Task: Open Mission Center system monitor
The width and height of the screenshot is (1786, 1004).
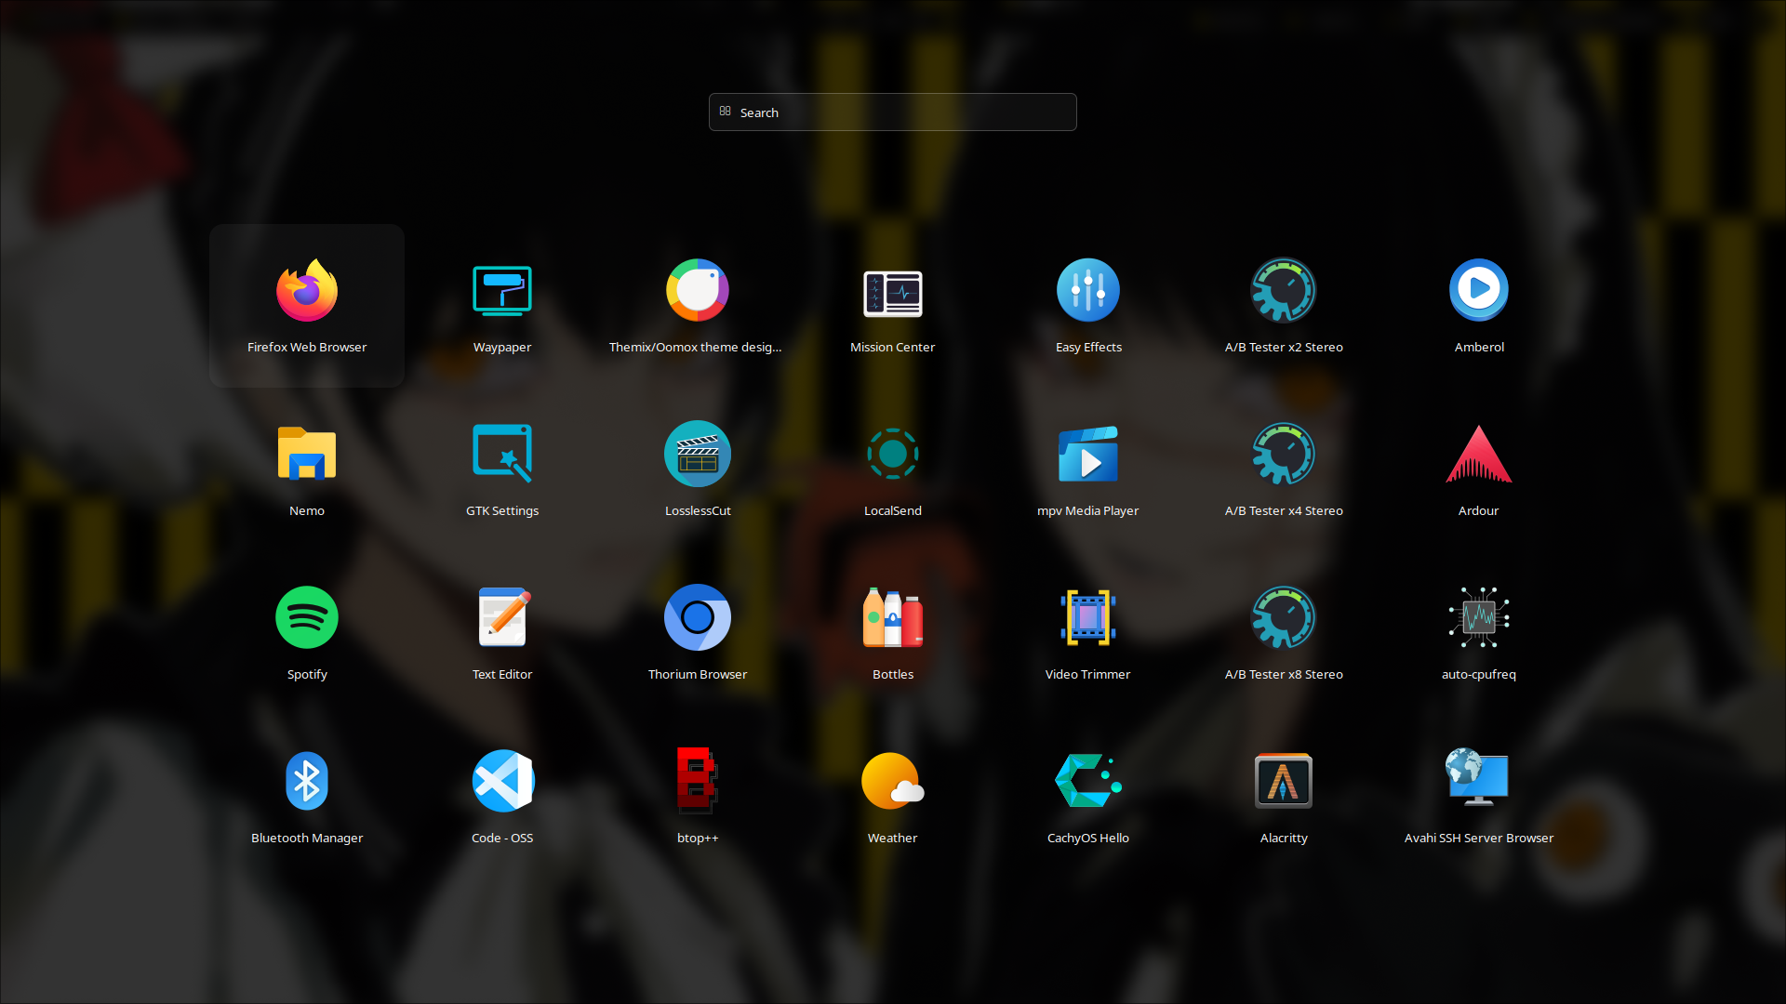Action: (892, 291)
